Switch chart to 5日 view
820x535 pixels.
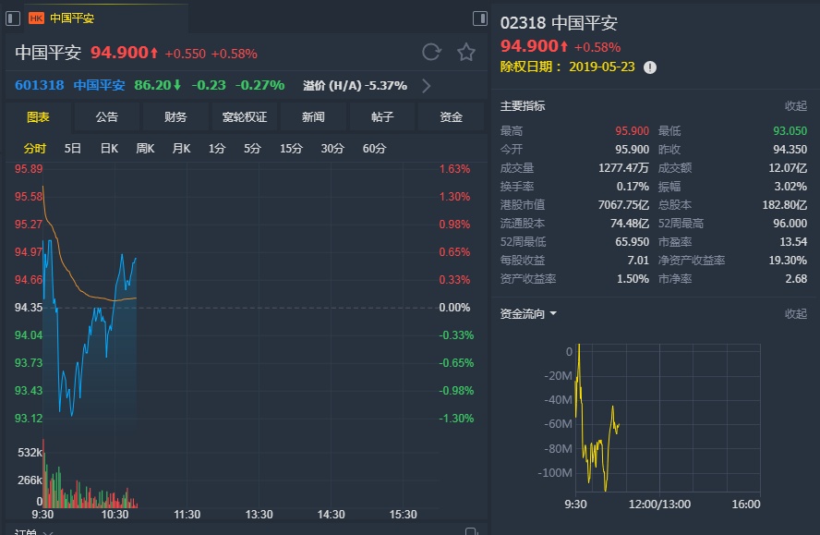(73, 149)
